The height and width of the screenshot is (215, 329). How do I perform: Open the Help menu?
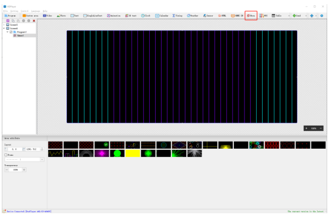coord(45,11)
